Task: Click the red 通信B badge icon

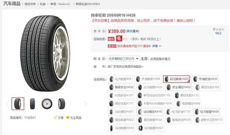Action: (112, 46)
